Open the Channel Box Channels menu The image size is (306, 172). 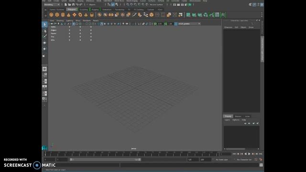tap(228, 27)
